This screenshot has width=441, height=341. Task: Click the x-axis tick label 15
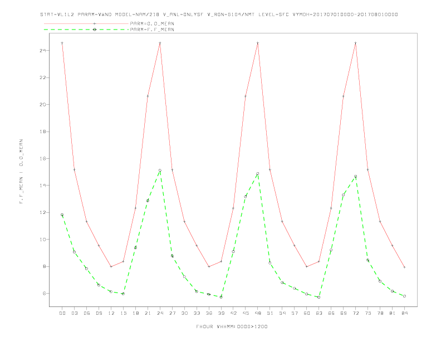click(123, 313)
